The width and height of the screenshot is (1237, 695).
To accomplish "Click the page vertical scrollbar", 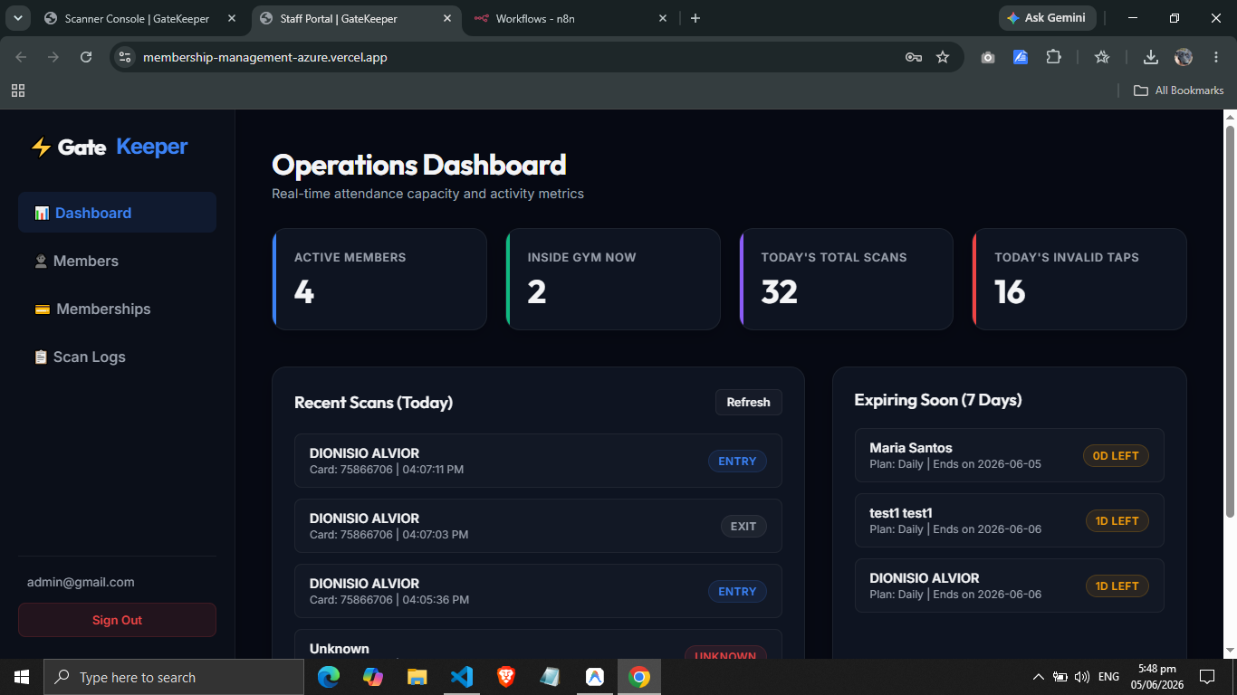I will [x=1230, y=321].
